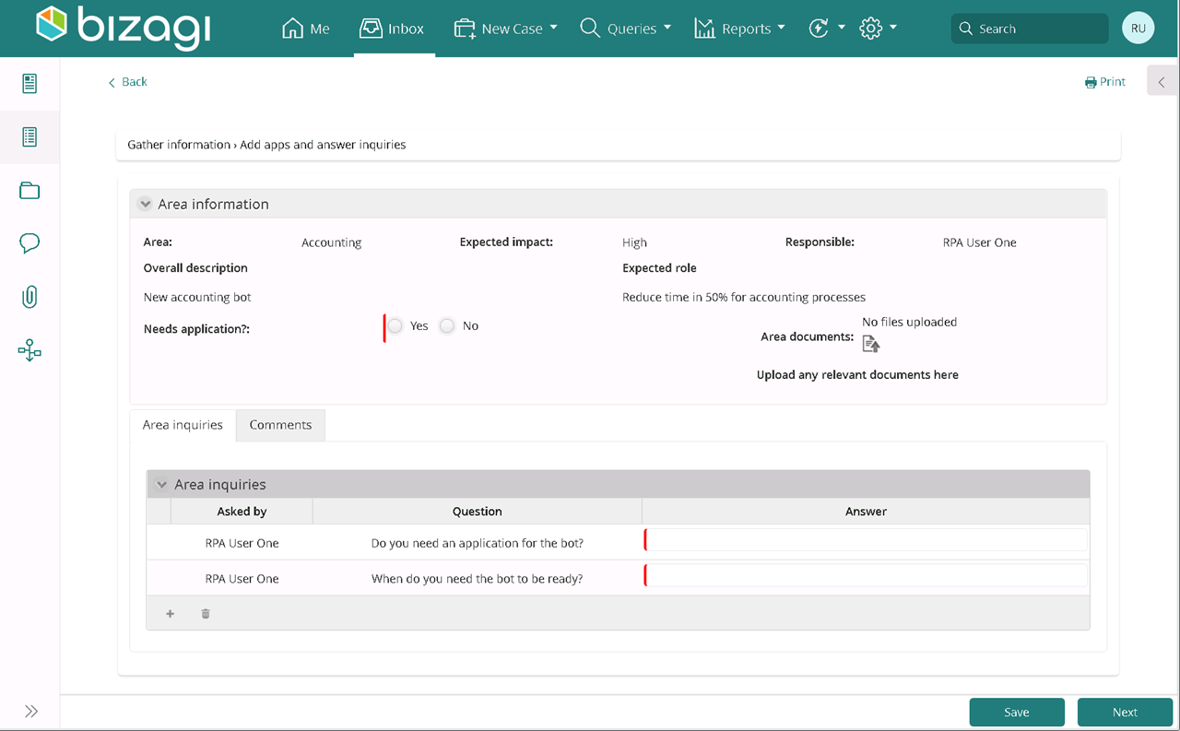Screen dimensions: 1180x731
Task: Delete inquiry row with trash icon
Action: (x=206, y=614)
